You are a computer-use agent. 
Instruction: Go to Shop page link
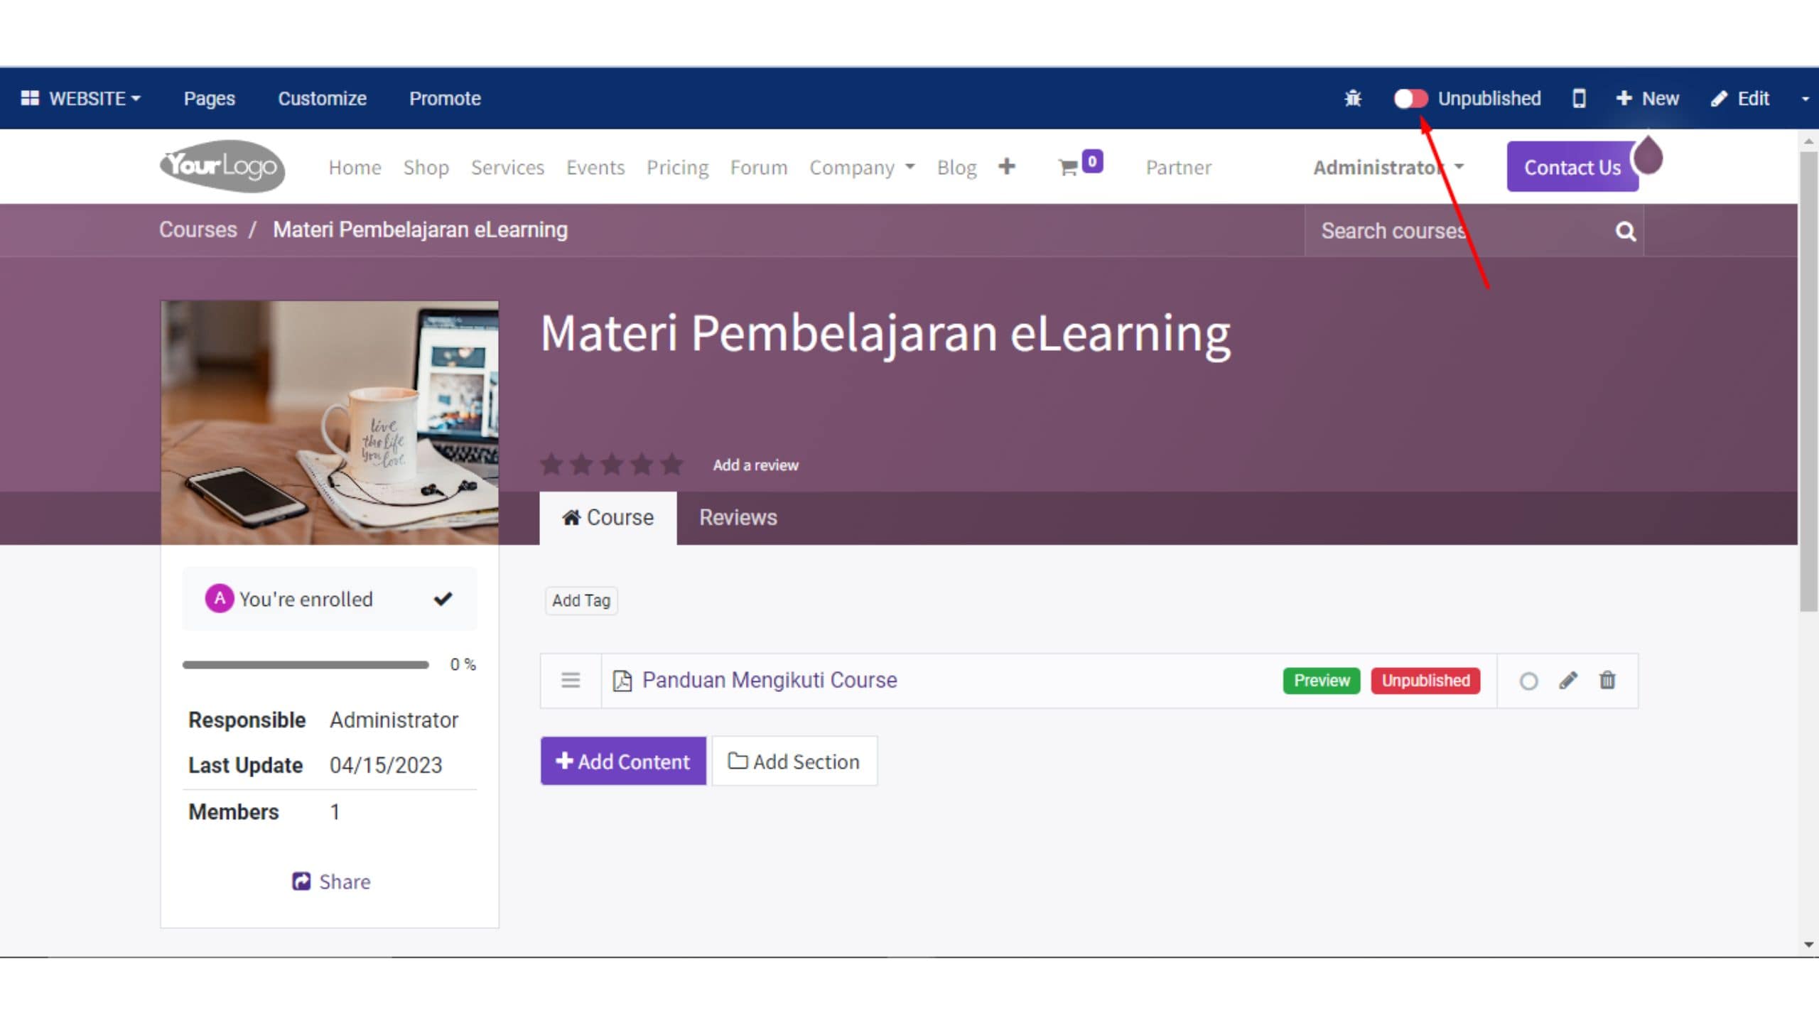click(426, 168)
